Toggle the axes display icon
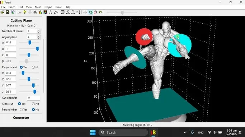 tap(19, 12)
